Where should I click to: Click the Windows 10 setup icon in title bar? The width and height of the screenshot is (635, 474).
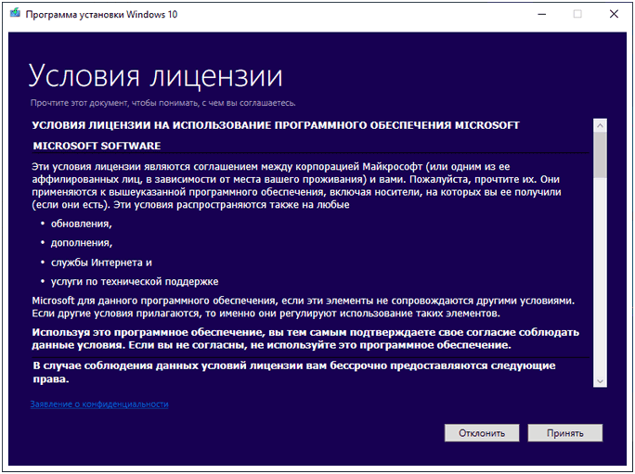click(x=15, y=14)
